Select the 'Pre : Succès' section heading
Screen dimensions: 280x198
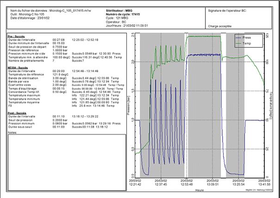click(x=17, y=35)
